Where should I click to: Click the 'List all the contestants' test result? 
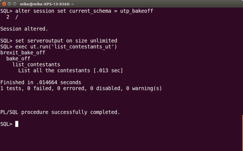54,71
